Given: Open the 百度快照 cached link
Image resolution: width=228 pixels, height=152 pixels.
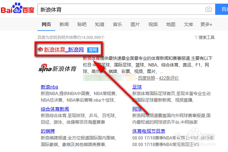Looking at the screenshot, I should click(146, 78).
